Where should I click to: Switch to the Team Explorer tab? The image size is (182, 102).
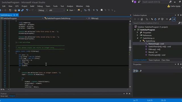click(x=154, y=60)
